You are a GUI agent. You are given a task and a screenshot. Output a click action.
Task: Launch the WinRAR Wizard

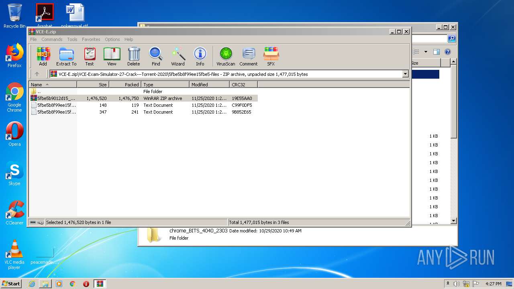[178, 56]
